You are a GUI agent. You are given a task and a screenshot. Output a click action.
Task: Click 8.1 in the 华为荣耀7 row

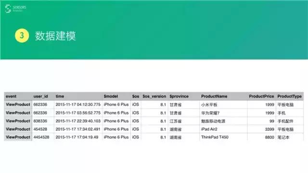(163, 113)
